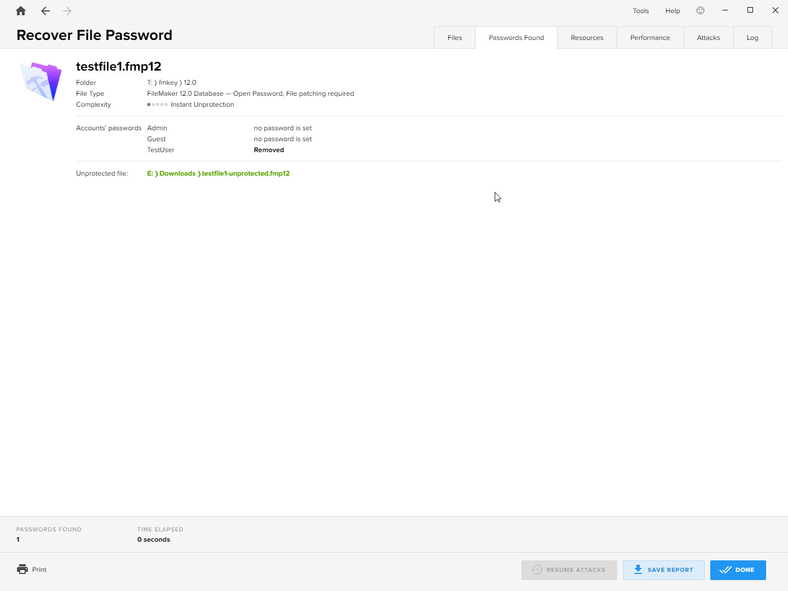View the Log tab

coord(752,38)
